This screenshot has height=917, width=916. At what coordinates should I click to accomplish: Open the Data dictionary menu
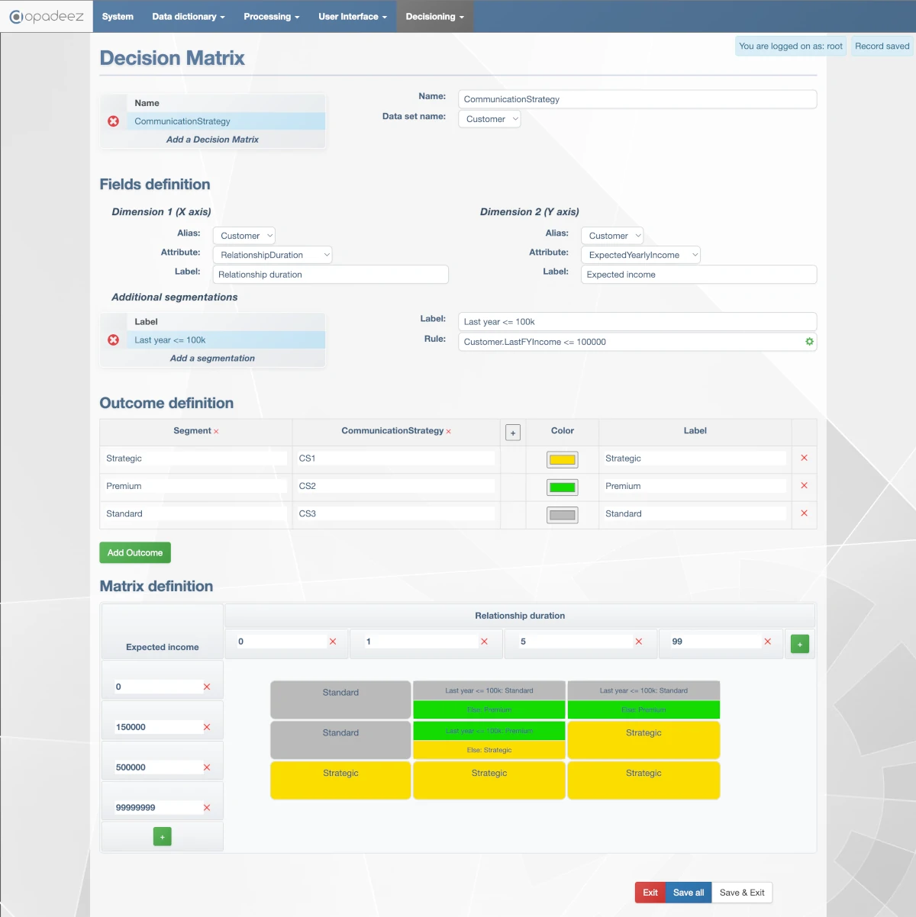(x=188, y=16)
